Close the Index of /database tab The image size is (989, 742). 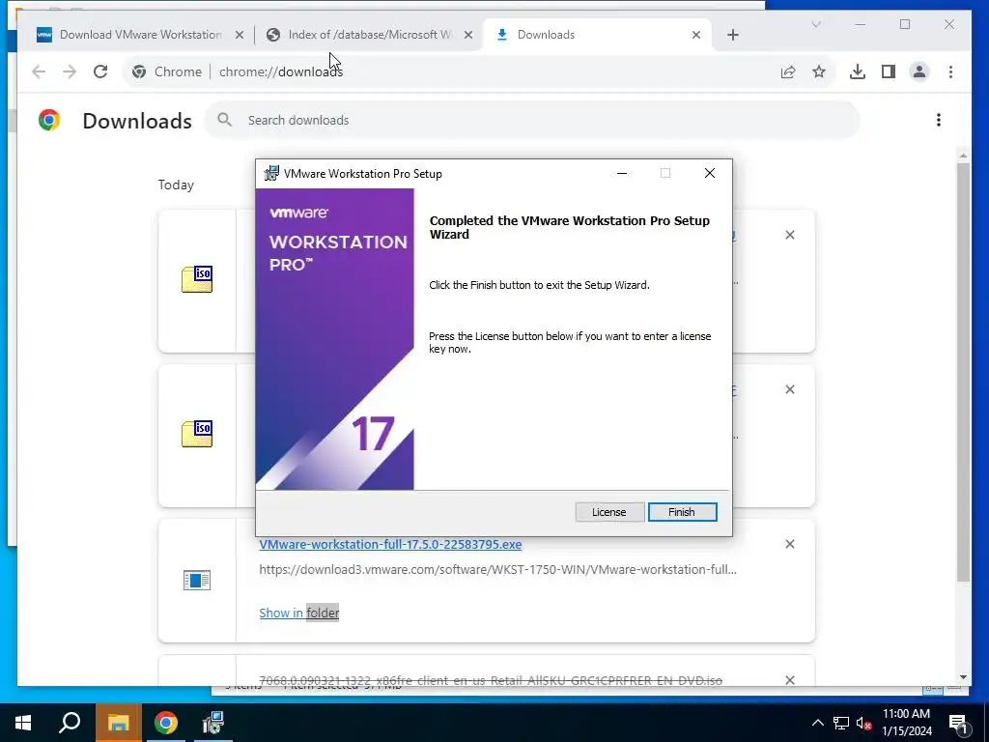(x=468, y=36)
